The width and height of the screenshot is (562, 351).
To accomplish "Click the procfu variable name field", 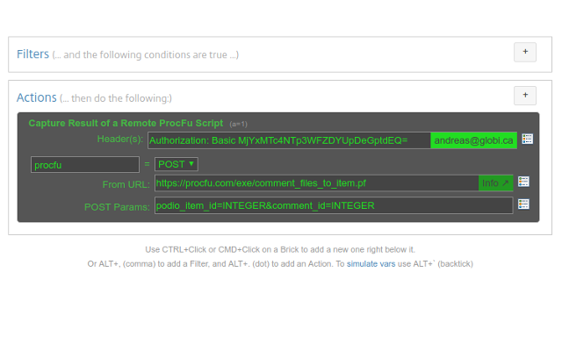I will coord(84,164).
